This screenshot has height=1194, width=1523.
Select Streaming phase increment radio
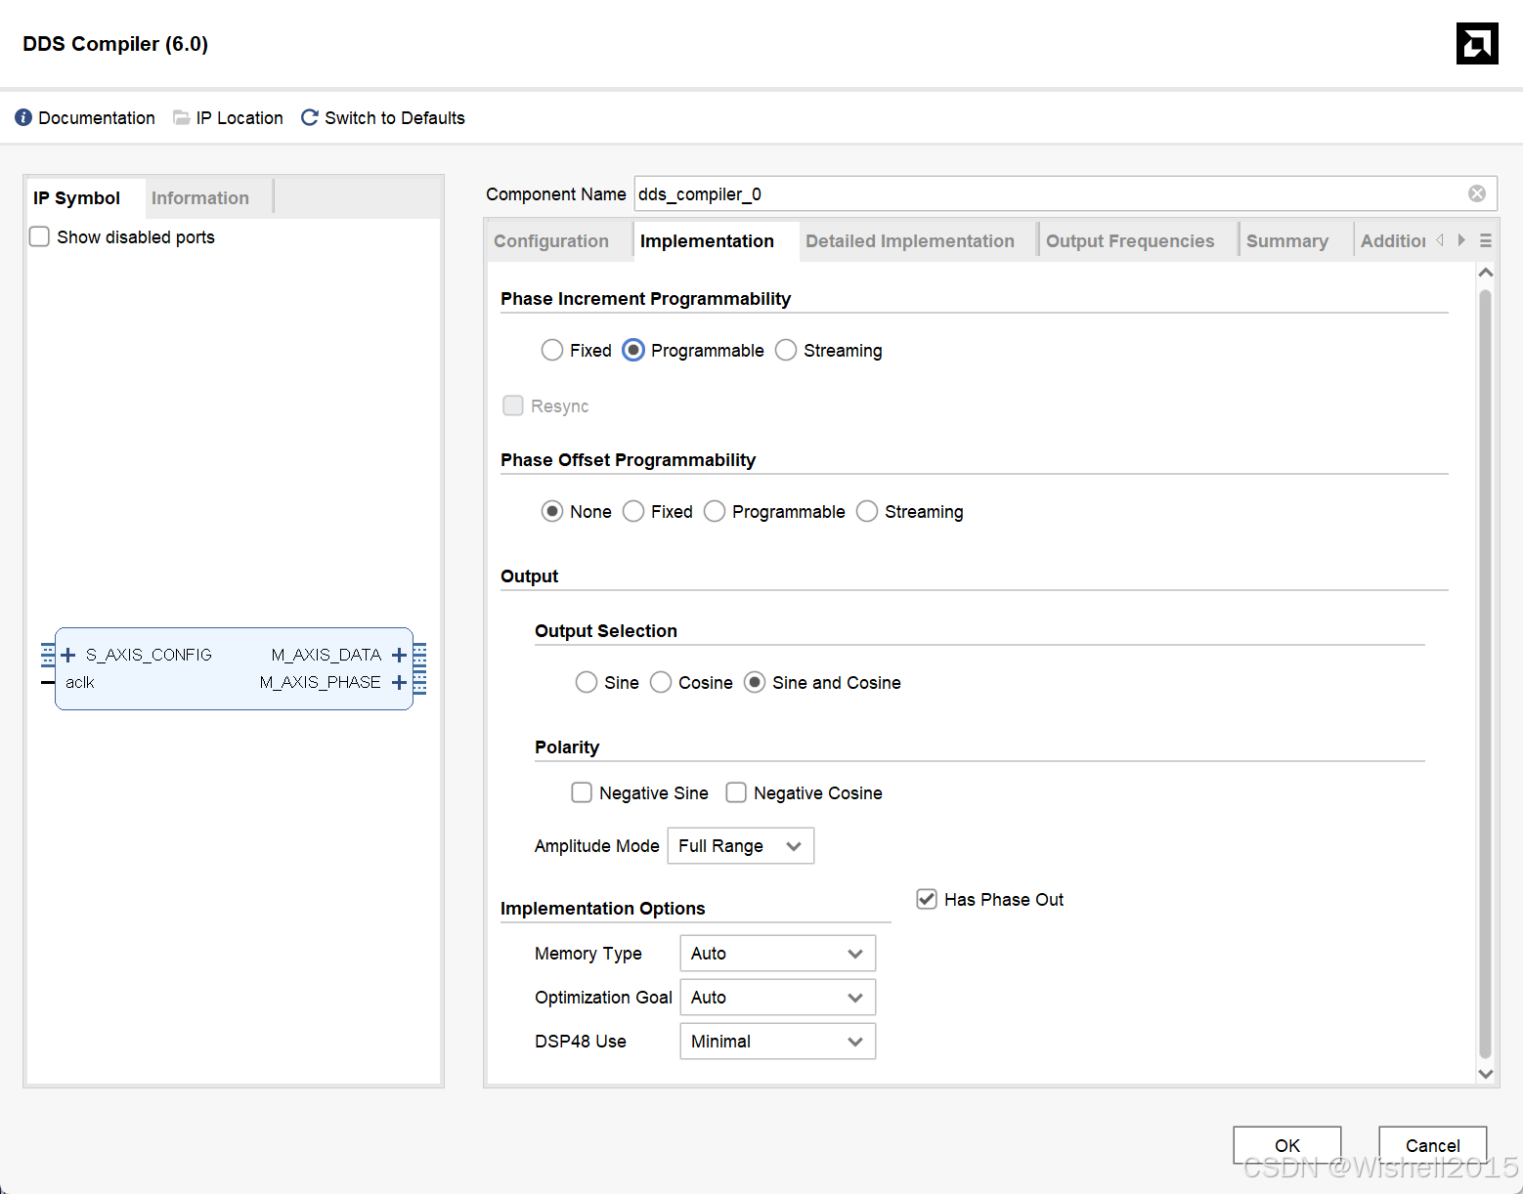point(786,350)
